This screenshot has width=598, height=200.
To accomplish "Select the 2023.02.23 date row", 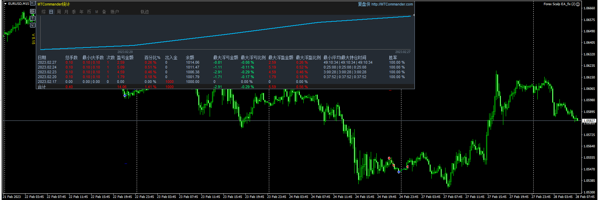I will 47,72.
